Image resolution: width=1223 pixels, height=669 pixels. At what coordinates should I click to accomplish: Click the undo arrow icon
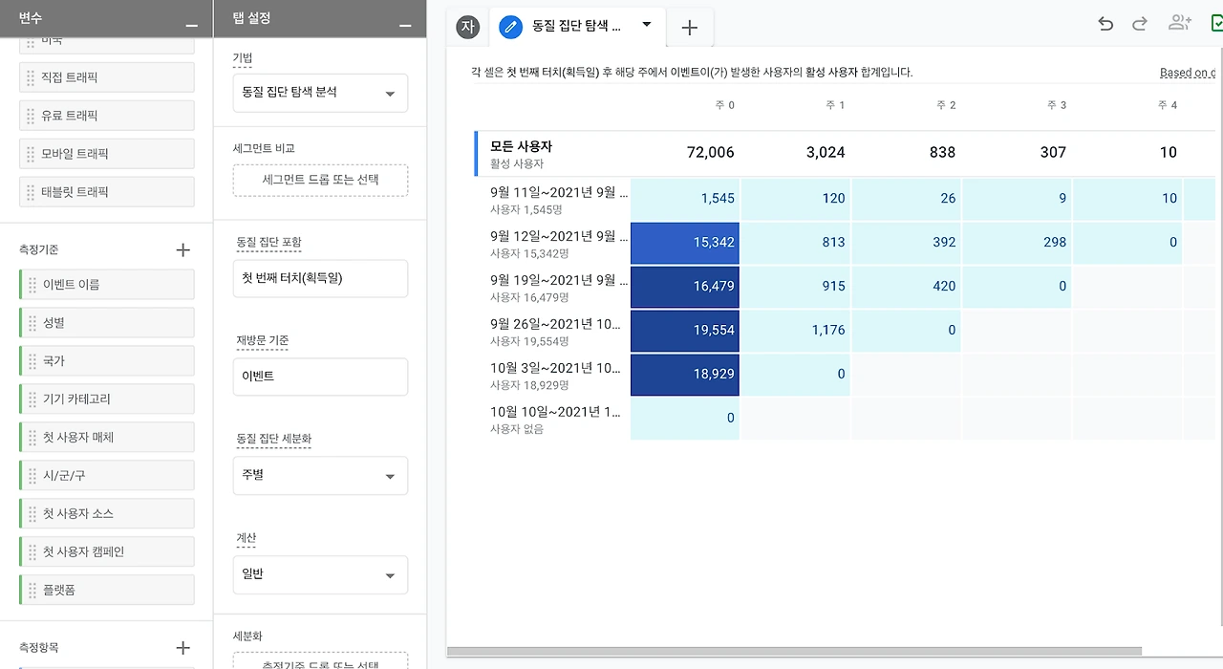tap(1105, 25)
